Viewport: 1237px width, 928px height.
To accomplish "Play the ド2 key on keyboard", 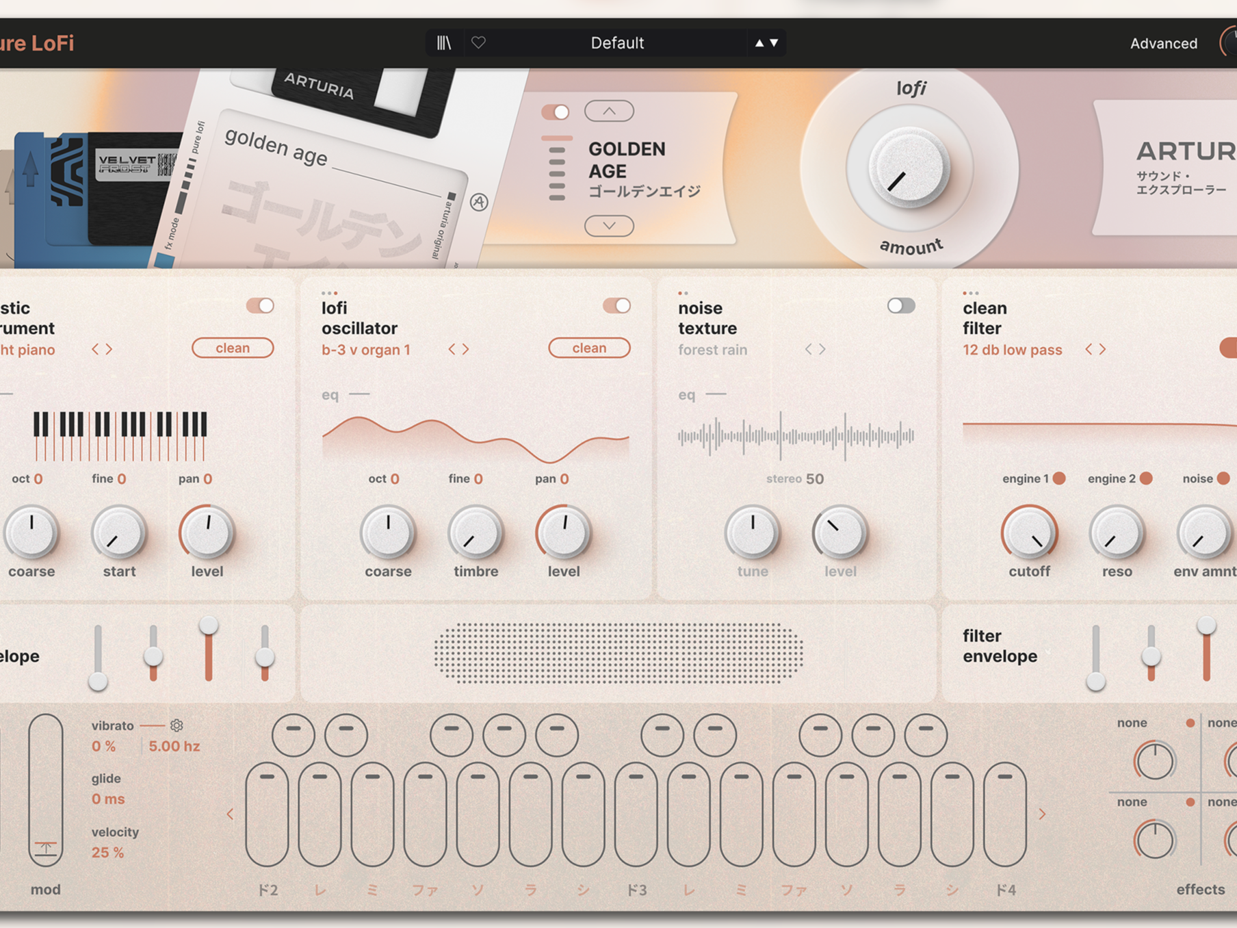I will [267, 814].
